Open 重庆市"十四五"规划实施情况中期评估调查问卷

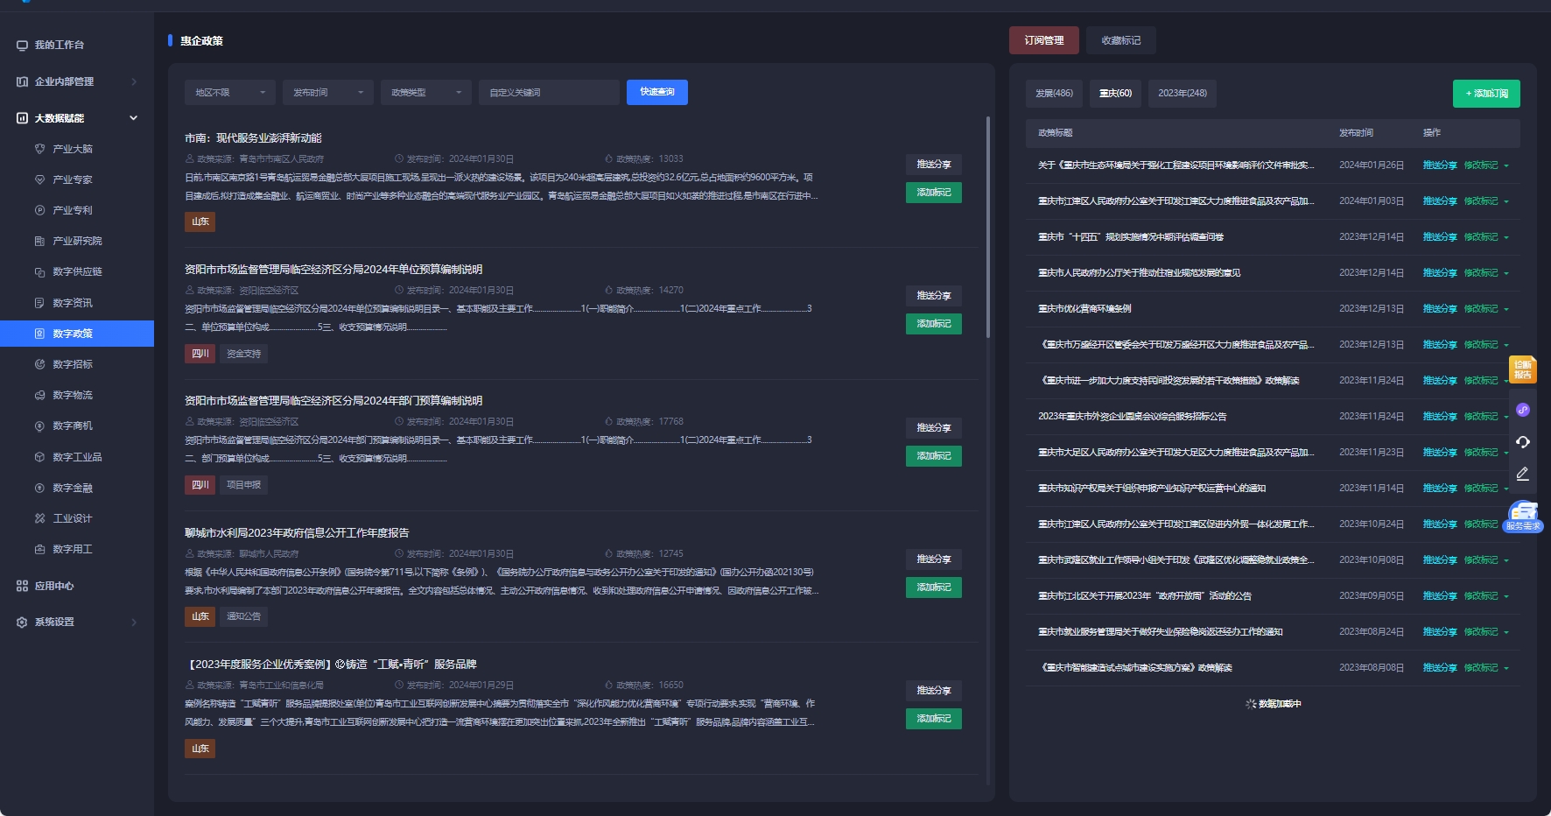(x=1131, y=237)
